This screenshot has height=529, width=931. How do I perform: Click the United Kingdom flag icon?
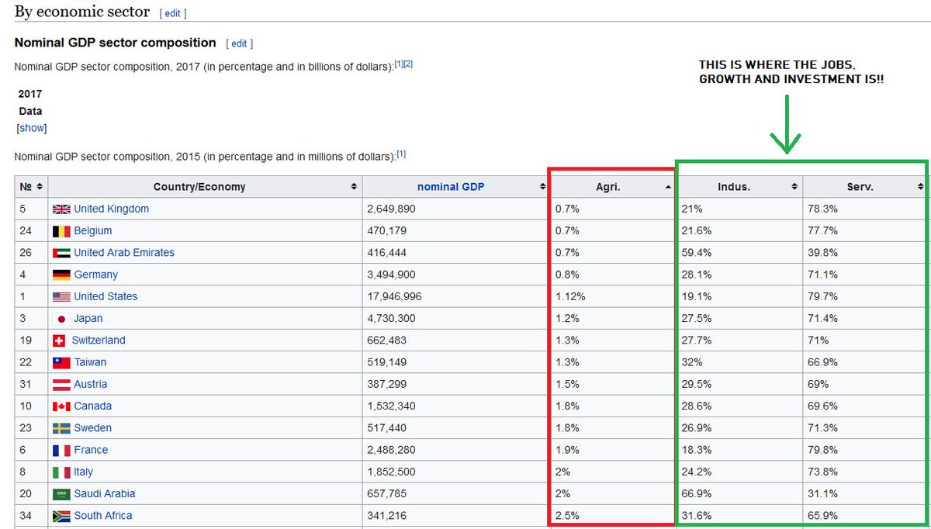click(x=61, y=209)
